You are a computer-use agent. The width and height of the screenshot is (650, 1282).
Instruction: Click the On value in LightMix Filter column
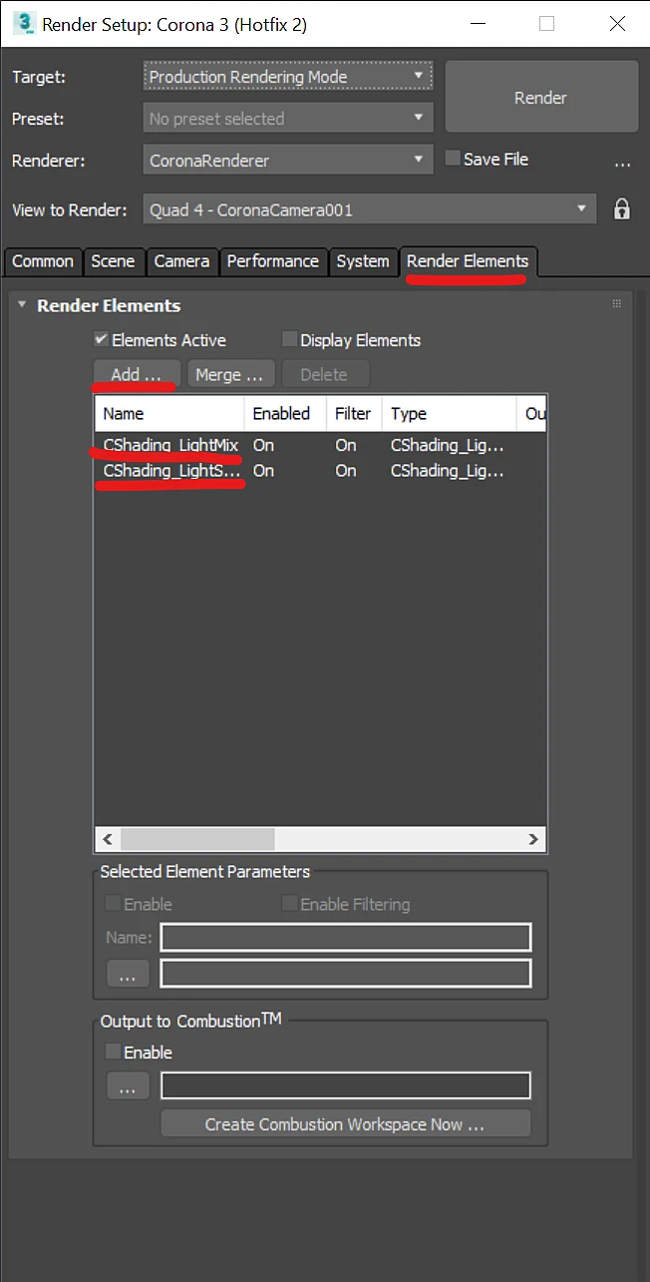coord(345,445)
